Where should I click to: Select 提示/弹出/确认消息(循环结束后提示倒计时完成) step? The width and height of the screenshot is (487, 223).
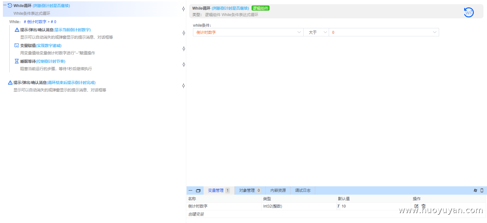(54, 83)
